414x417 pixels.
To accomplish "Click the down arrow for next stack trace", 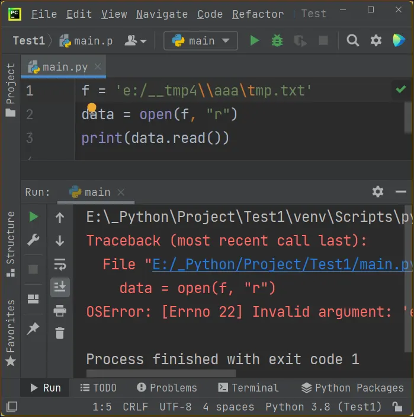I will 60,241.
